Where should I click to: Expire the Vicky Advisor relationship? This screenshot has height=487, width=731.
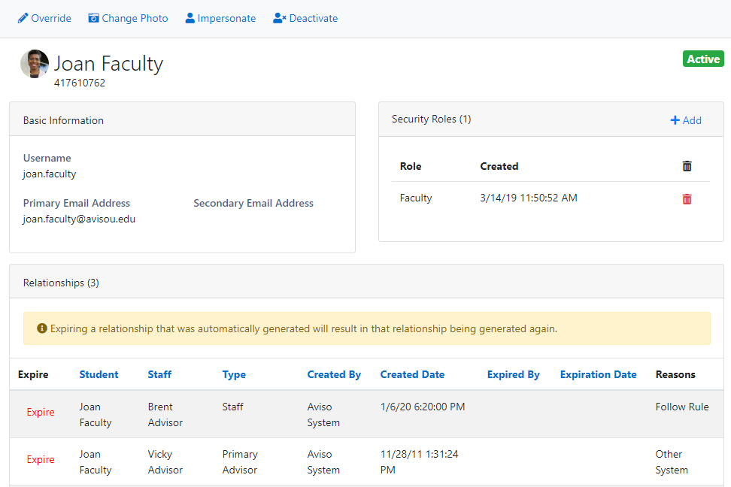click(41, 459)
